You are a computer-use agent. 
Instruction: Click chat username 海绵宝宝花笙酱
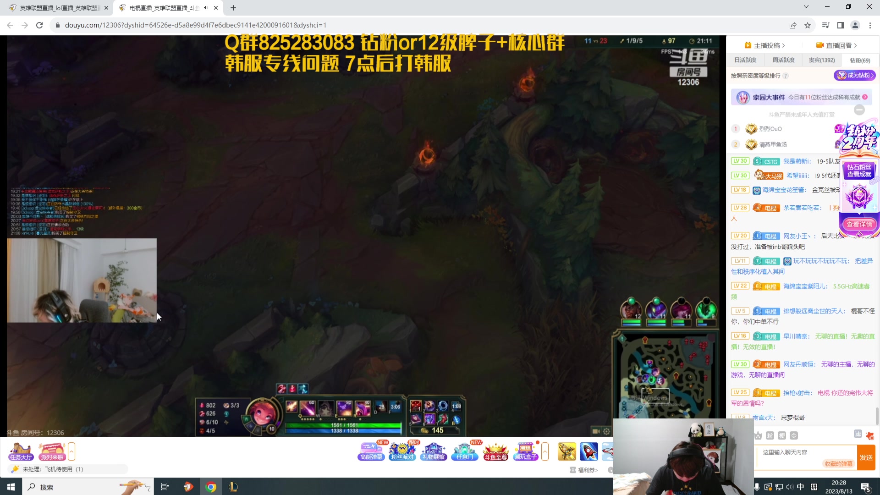(784, 190)
